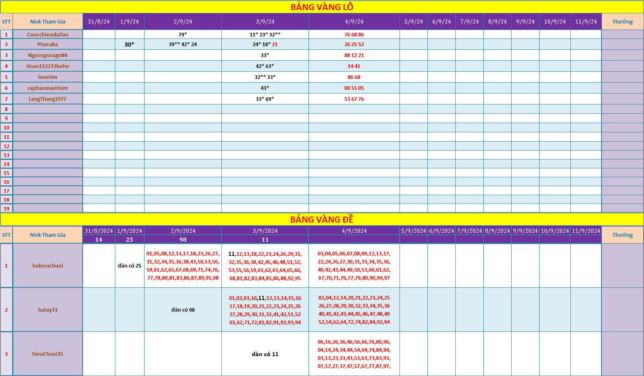
Task: Click Nick Tham Gia header in Lô table
Action: (x=48, y=21)
